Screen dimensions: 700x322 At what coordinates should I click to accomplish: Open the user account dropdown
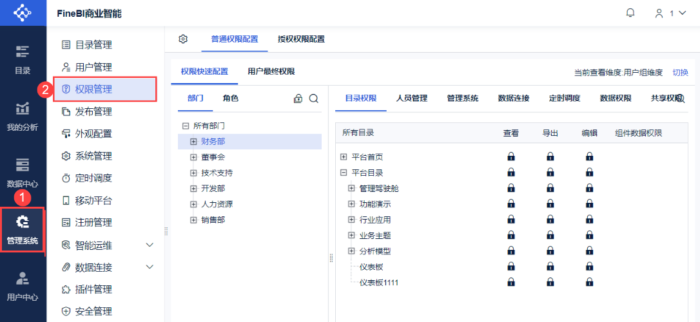click(x=670, y=13)
